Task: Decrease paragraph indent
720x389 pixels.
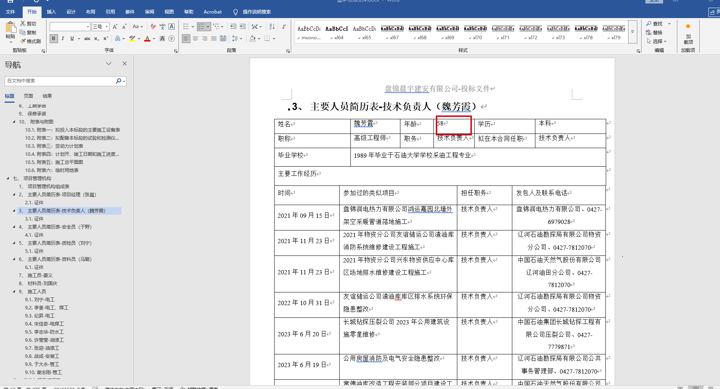Action: [x=233, y=27]
